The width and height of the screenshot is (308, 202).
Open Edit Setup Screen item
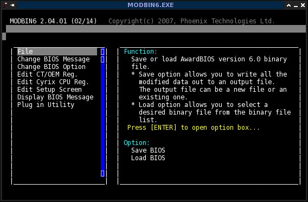pos(49,90)
